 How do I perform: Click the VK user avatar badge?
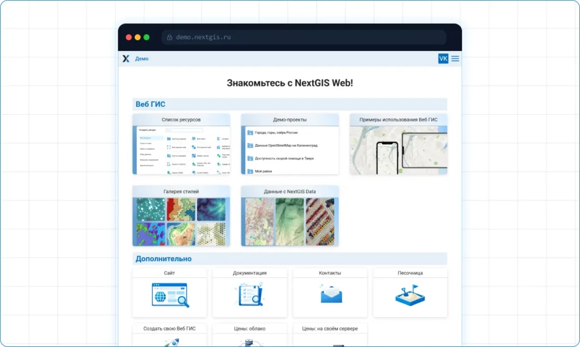point(443,59)
